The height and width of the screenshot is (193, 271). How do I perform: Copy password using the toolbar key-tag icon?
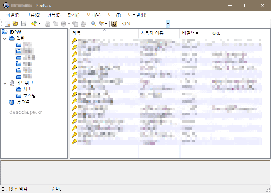(x=56, y=24)
